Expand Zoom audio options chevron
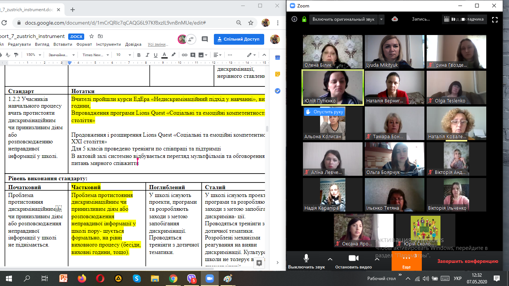Viewport: 509px width, 286px height. 330,259
